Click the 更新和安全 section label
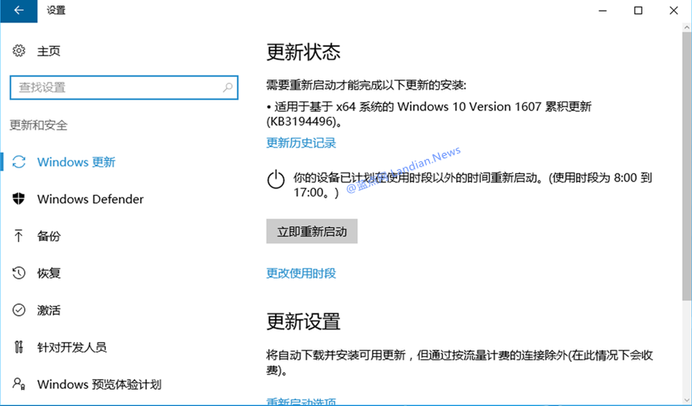Viewport: 692px width, 406px height. pyautogui.click(x=39, y=125)
